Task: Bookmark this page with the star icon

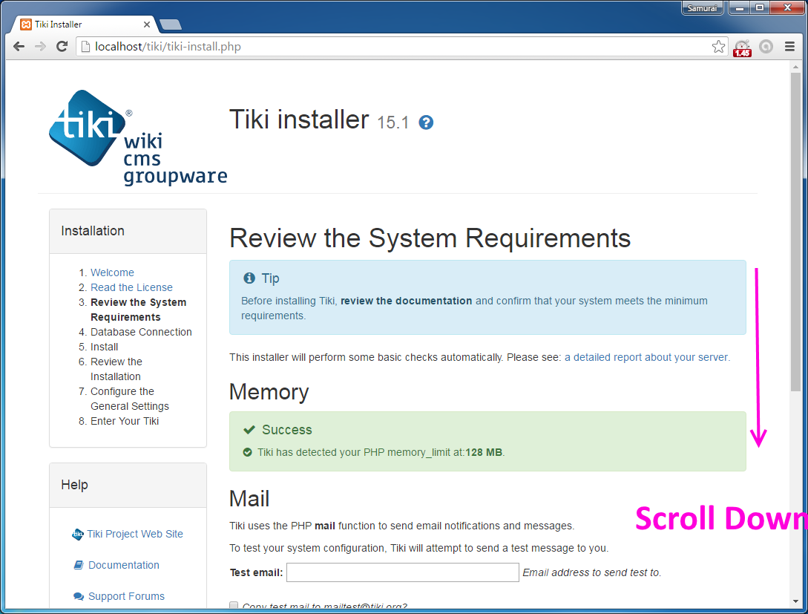Action: [x=718, y=47]
